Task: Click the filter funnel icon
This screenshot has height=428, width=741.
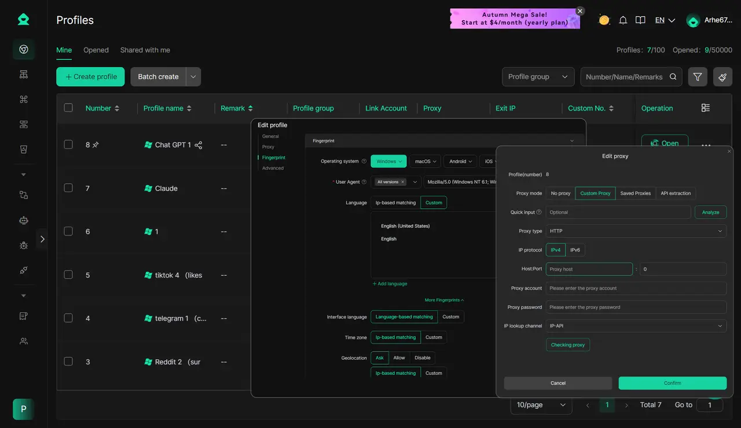Action: pos(698,77)
